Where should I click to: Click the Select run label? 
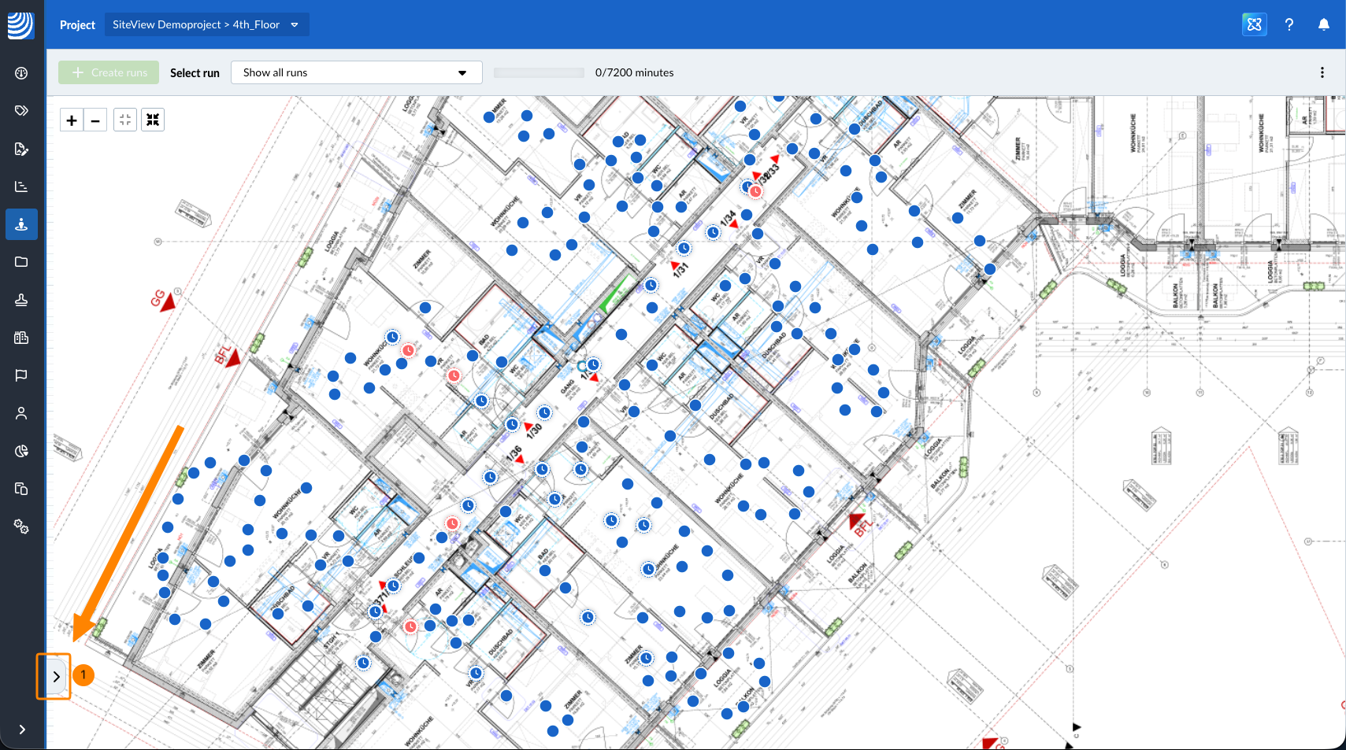click(195, 73)
